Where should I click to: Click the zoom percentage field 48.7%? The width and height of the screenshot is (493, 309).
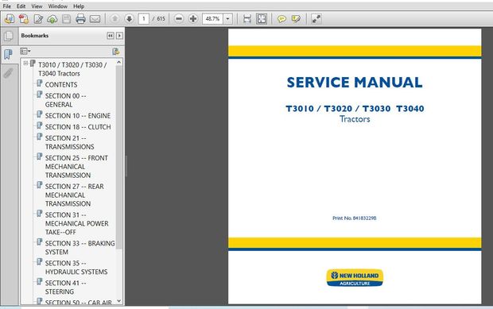coord(212,19)
